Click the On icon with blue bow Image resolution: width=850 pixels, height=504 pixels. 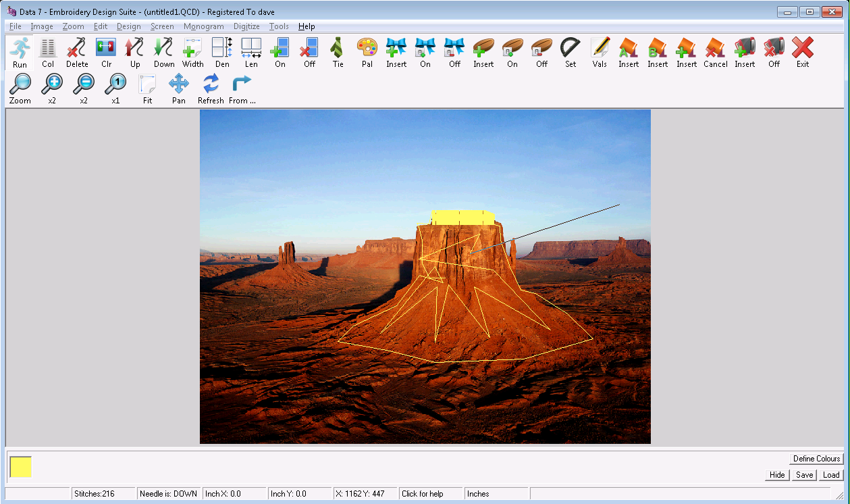(425, 48)
